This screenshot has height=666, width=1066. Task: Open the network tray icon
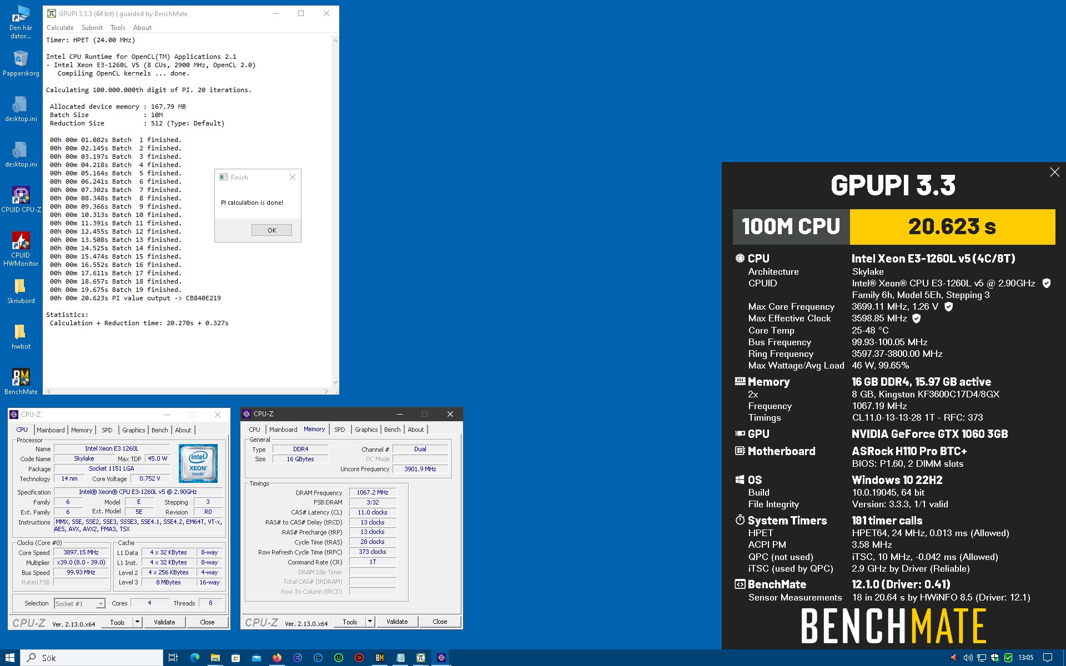[x=982, y=658]
